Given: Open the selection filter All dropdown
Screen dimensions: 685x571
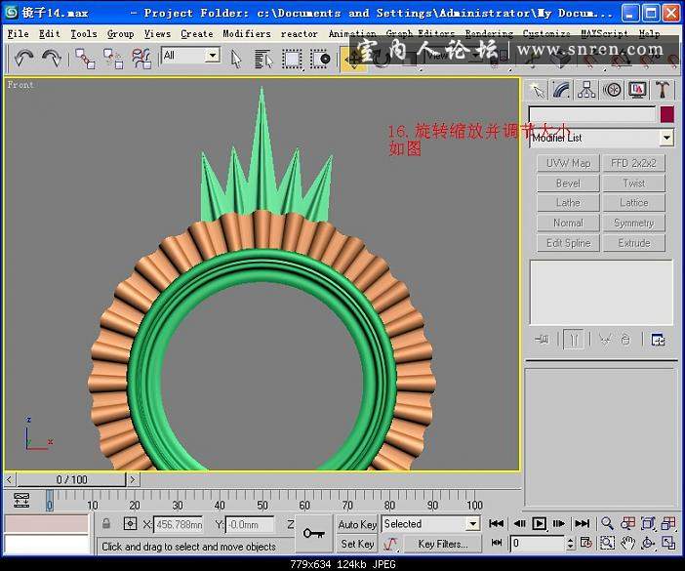Looking at the screenshot, I should [x=190, y=56].
